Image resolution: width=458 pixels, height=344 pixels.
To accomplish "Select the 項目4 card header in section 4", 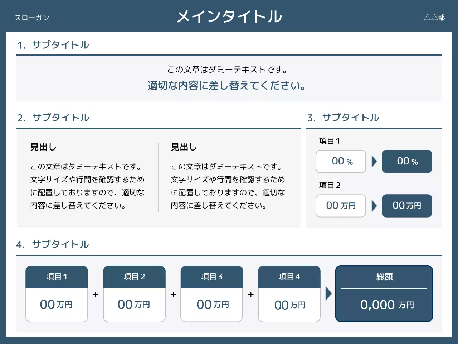I will (x=289, y=277).
